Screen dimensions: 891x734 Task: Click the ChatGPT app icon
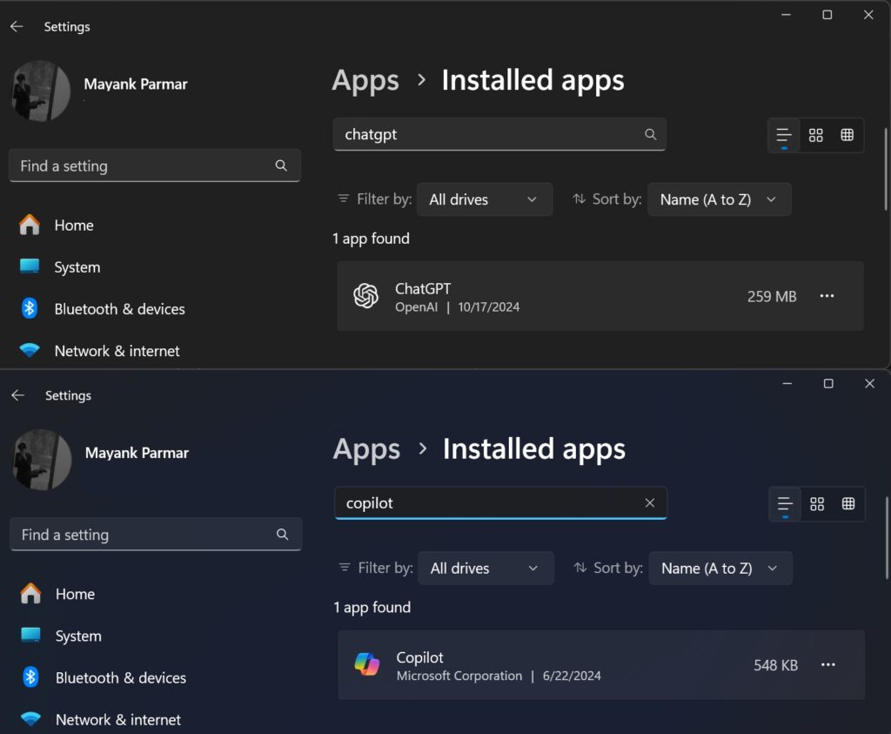tap(365, 296)
